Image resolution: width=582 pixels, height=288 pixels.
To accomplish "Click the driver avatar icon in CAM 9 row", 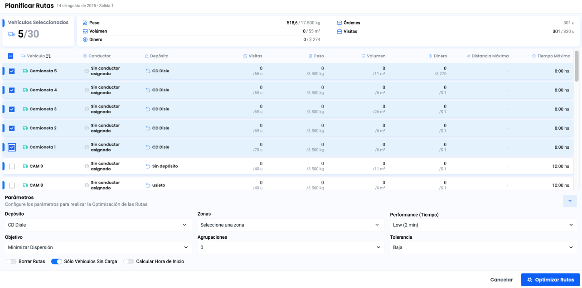I will coord(87,166).
